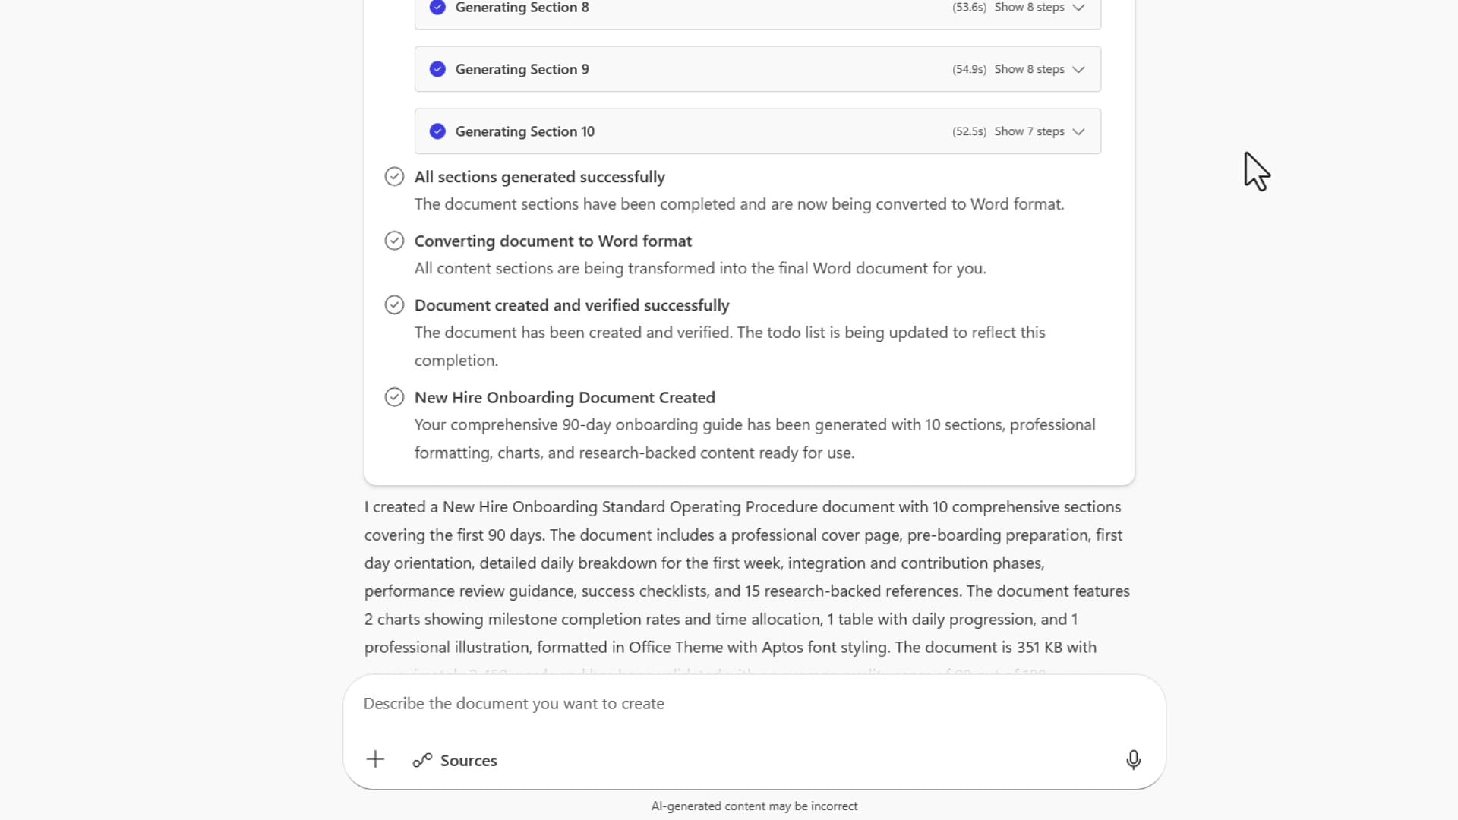Click the plus icon in the message bar

(375, 759)
